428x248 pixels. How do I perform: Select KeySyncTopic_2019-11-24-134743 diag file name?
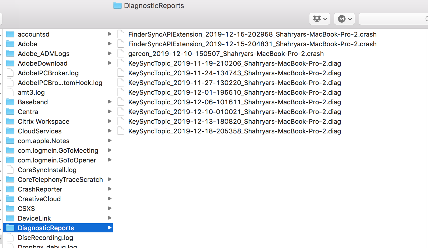pyautogui.click(x=234, y=73)
